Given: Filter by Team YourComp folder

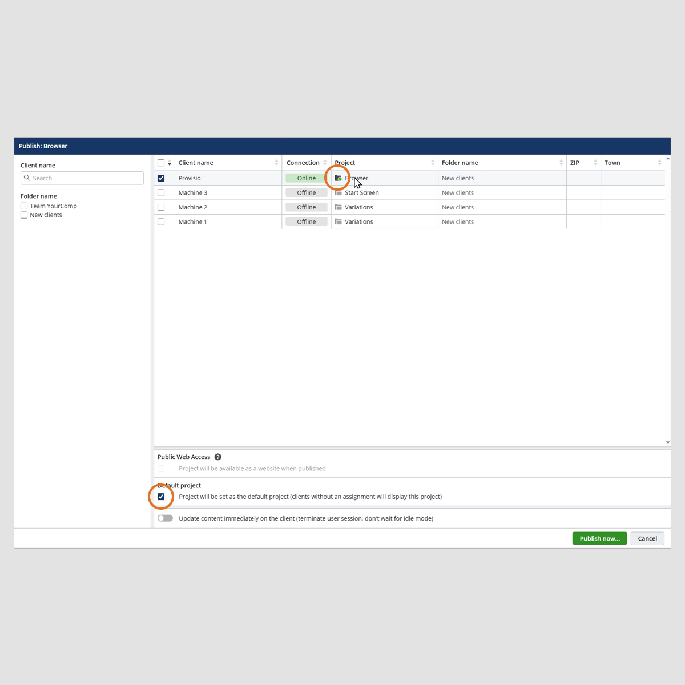Looking at the screenshot, I should pos(24,206).
